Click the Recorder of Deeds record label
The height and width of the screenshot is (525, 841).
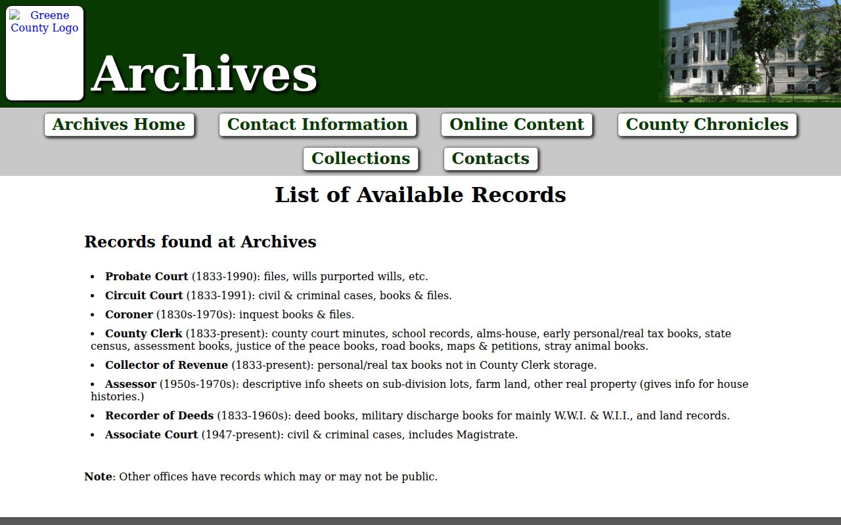(159, 415)
